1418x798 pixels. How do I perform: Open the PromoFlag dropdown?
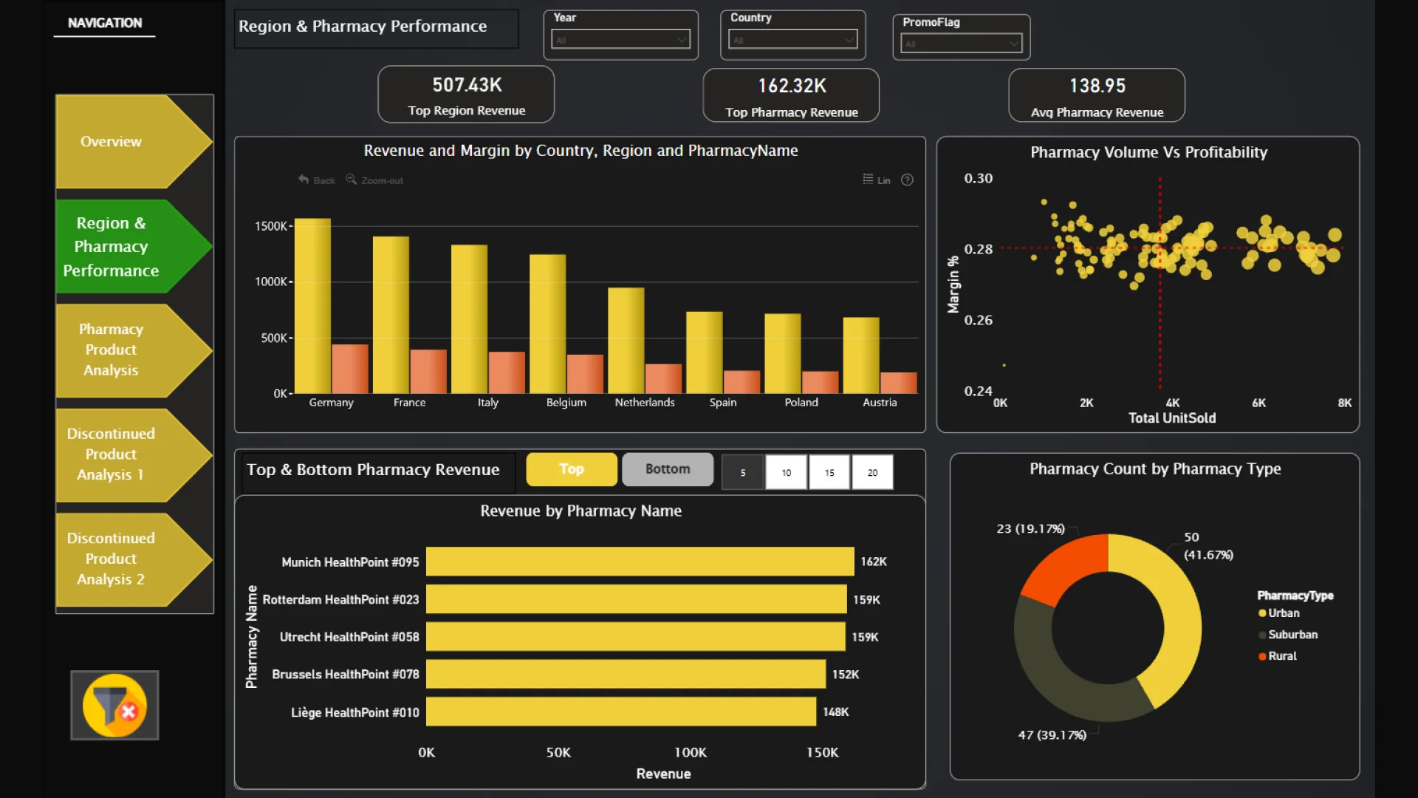click(x=961, y=44)
